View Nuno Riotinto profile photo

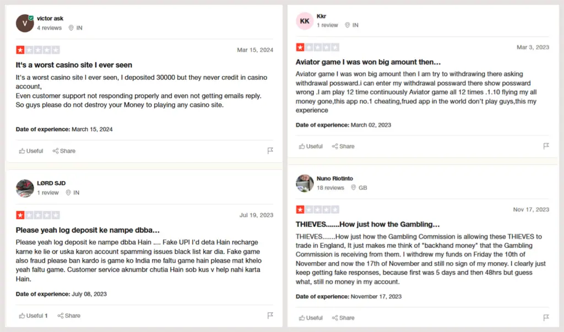point(305,183)
